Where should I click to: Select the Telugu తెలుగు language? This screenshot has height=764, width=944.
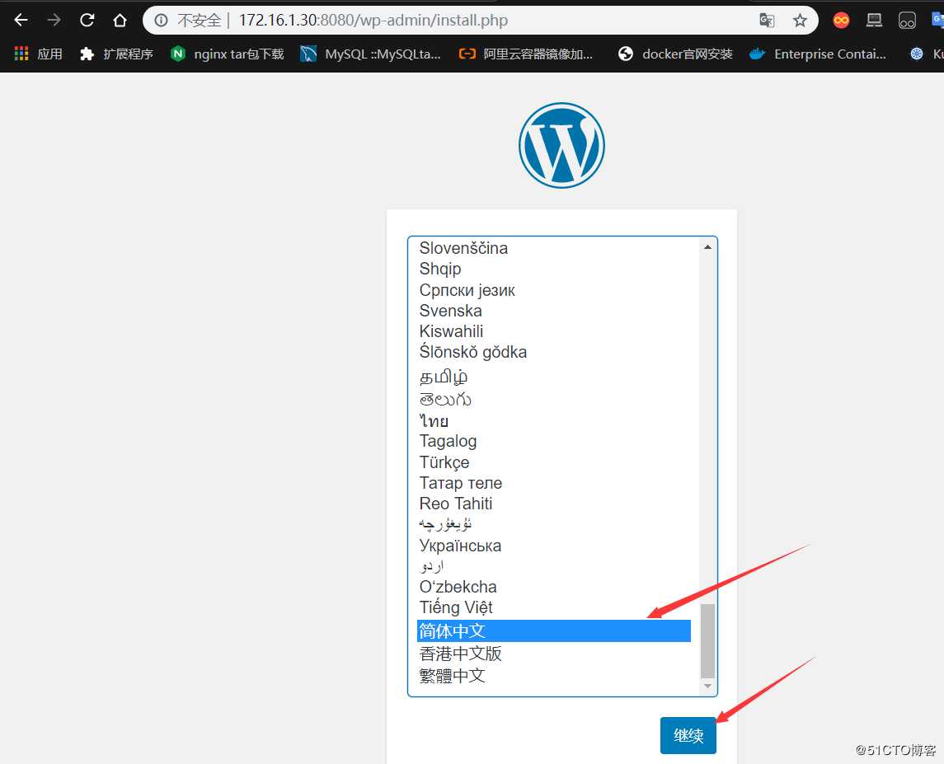coord(554,399)
